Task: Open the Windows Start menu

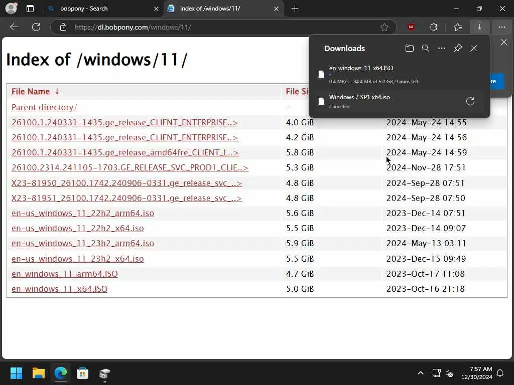Action: click(x=16, y=373)
